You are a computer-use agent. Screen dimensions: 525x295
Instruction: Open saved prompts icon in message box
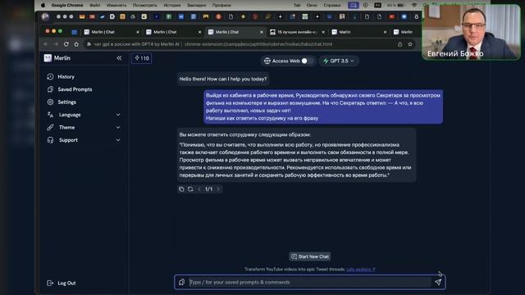coord(181,282)
